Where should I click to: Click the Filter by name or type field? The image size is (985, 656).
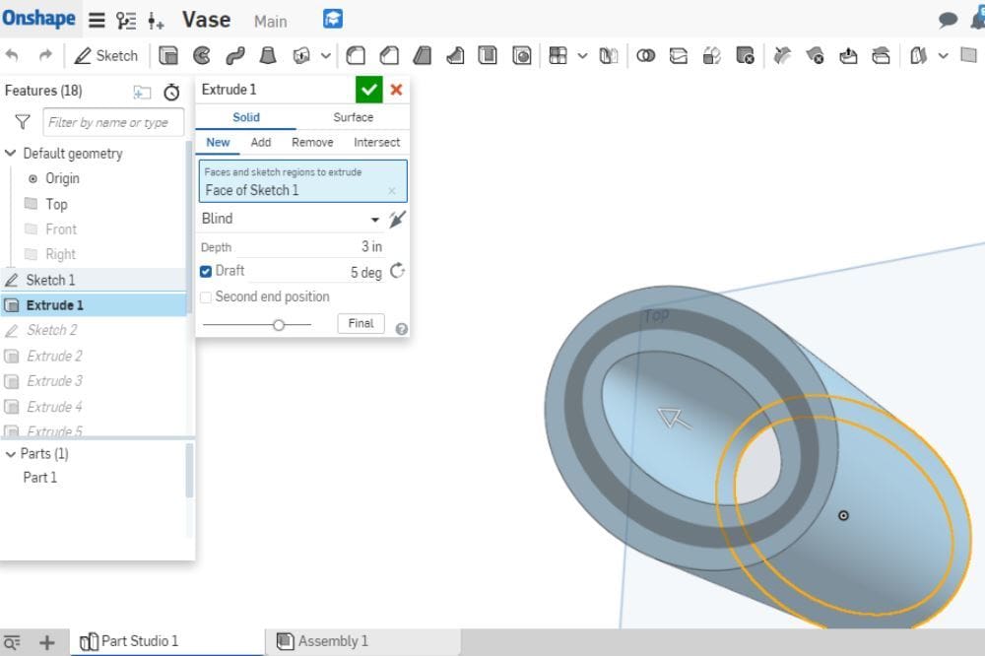click(112, 122)
